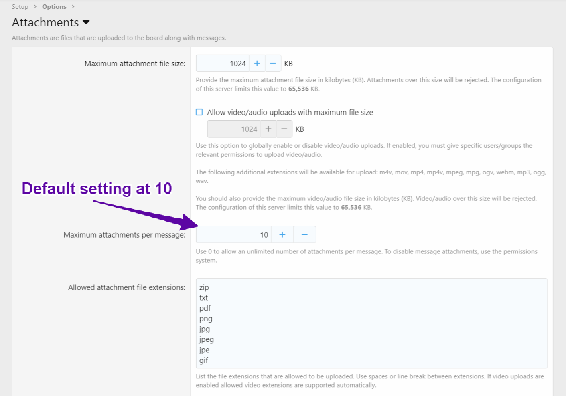Place cursor on the 'gif' extension line
Viewport: 566px width, 396px height.
(x=204, y=360)
